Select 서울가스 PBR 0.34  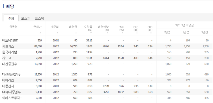point(150,46)
